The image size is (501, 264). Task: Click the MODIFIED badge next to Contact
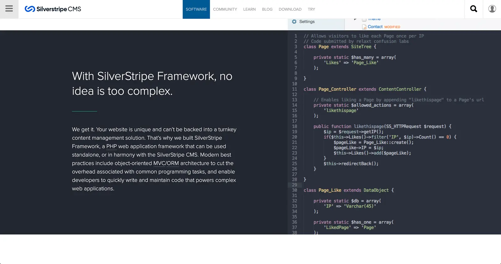click(392, 27)
